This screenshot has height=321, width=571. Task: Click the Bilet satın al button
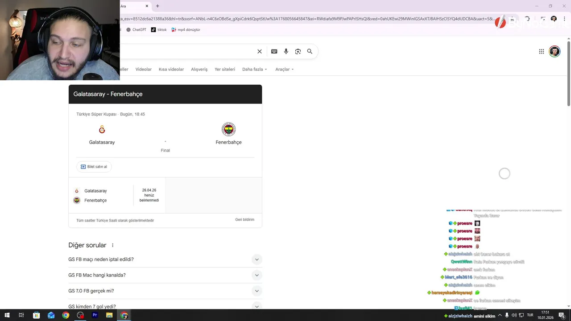point(94,167)
